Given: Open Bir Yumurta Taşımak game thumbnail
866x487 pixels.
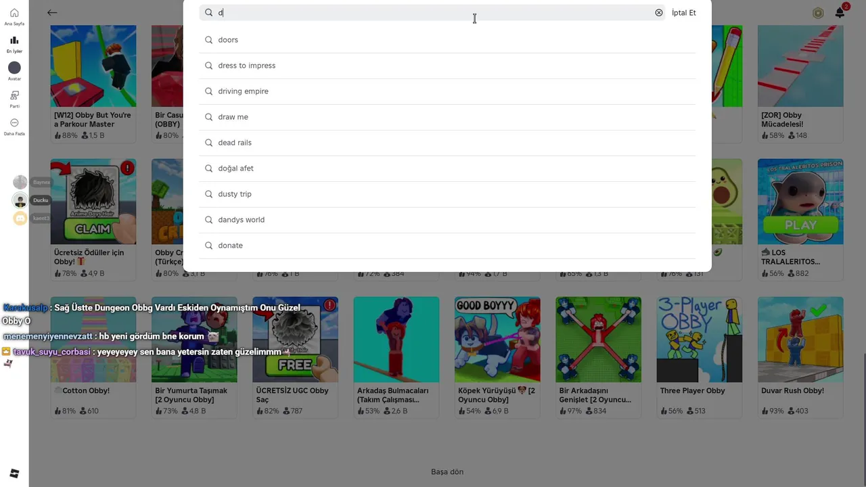Looking at the screenshot, I should 194,340.
